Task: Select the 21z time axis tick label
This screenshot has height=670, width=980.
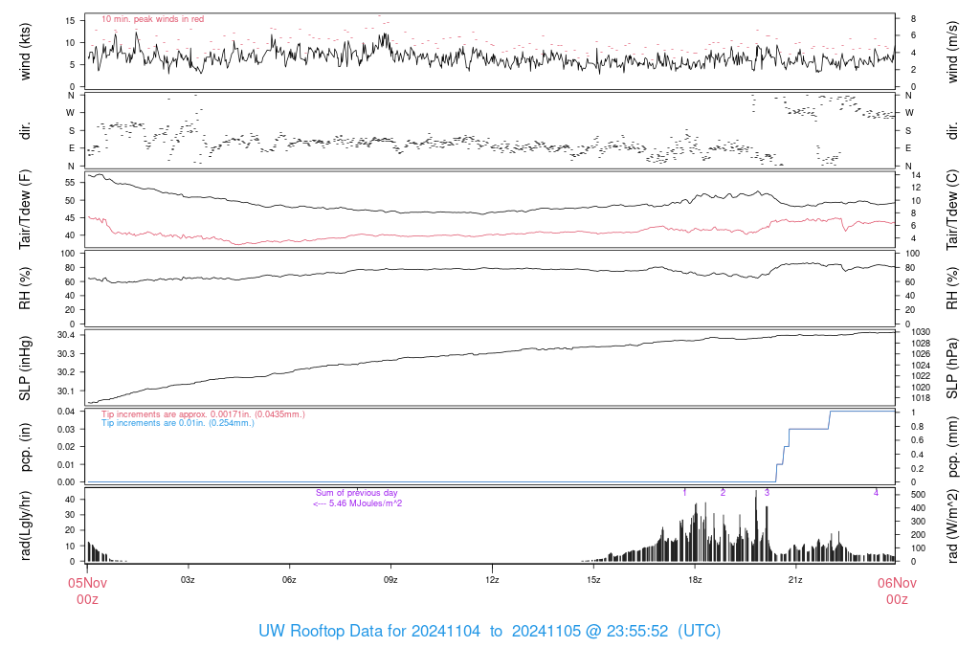Action: [794, 580]
